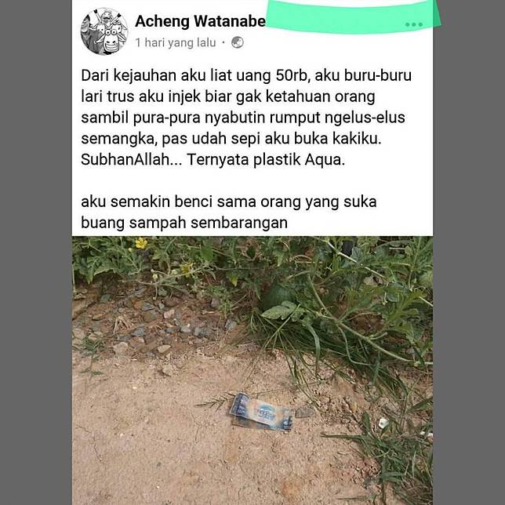Tap the last line "buang sampah sembarangan"

pyautogui.click(x=184, y=223)
